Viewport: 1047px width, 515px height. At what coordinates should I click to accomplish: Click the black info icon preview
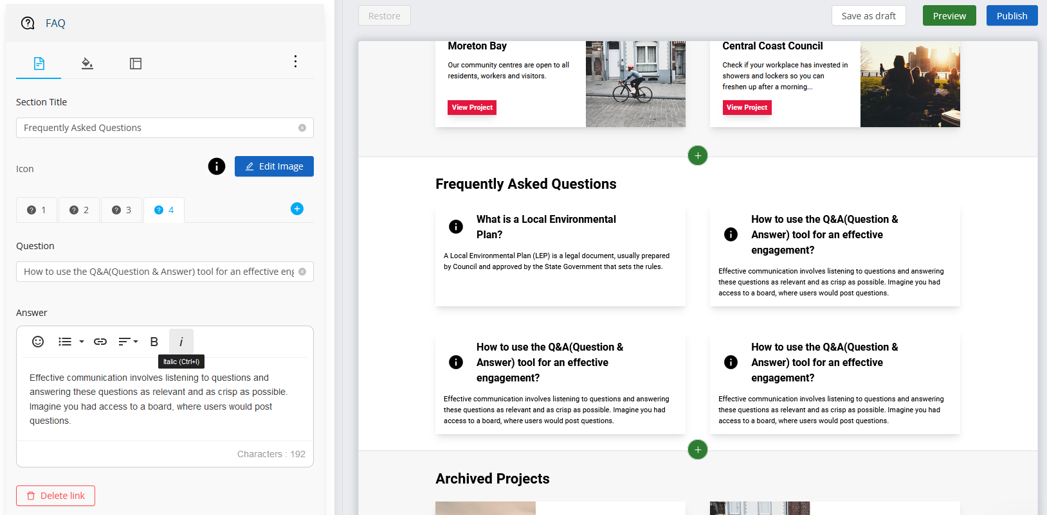217,166
